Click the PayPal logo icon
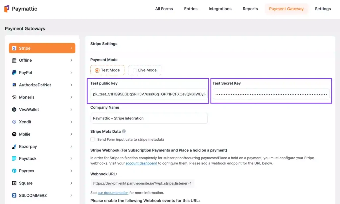340x204 pixels. [x=14, y=73]
